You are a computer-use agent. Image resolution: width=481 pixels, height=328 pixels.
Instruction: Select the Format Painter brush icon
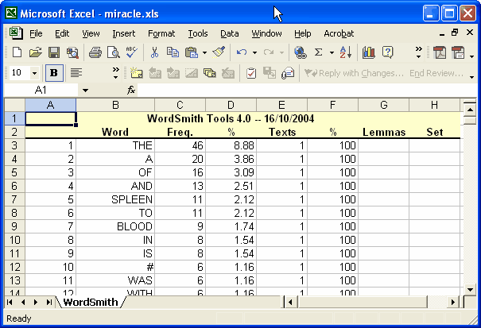click(x=219, y=52)
